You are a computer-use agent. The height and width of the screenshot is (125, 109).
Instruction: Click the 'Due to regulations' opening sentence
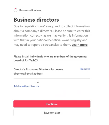52,29
